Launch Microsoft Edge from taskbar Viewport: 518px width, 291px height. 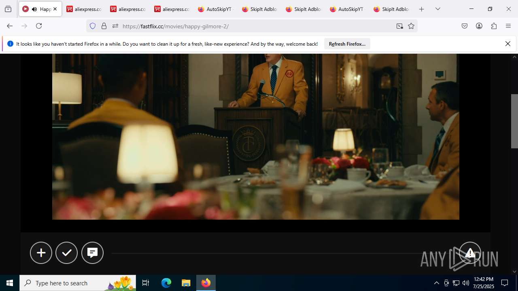166,283
